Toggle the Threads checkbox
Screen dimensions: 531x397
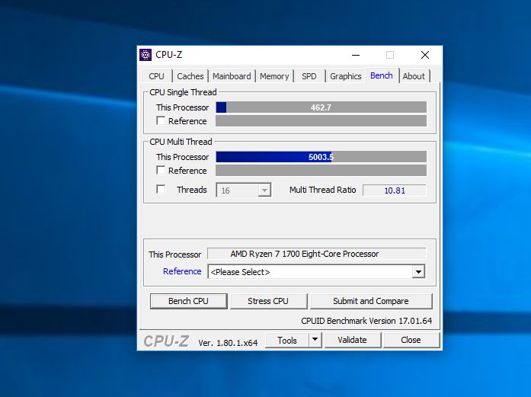click(161, 189)
